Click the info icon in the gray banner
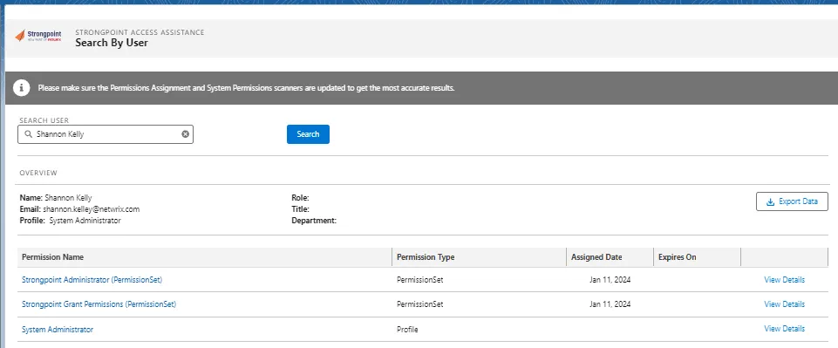The height and width of the screenshot is (348, 838). [x=22, y=88]
